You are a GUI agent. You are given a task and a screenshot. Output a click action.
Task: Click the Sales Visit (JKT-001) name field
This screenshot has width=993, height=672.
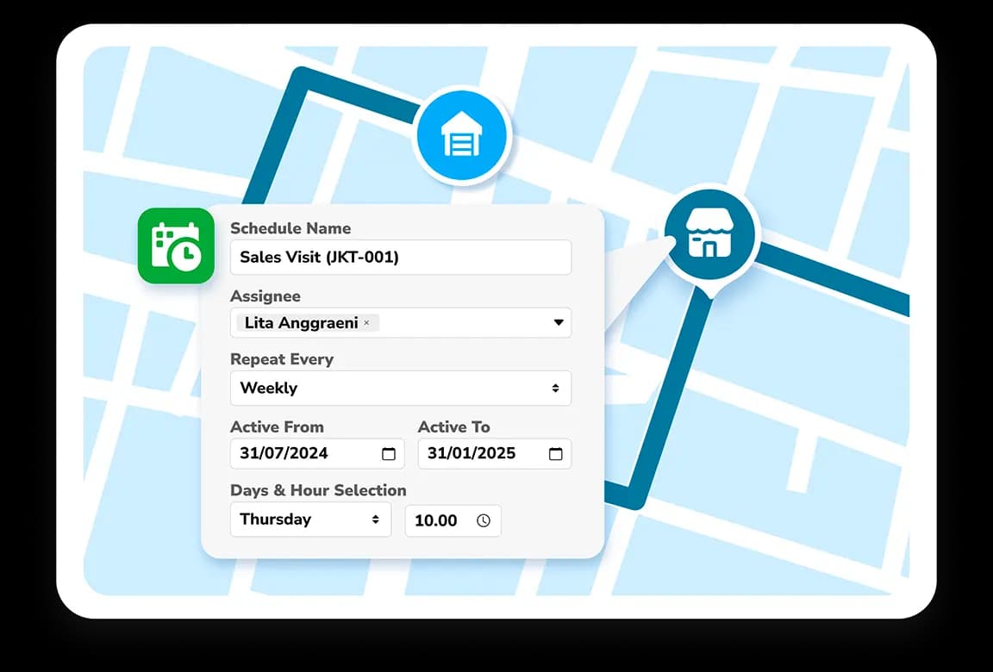point(401,257)
